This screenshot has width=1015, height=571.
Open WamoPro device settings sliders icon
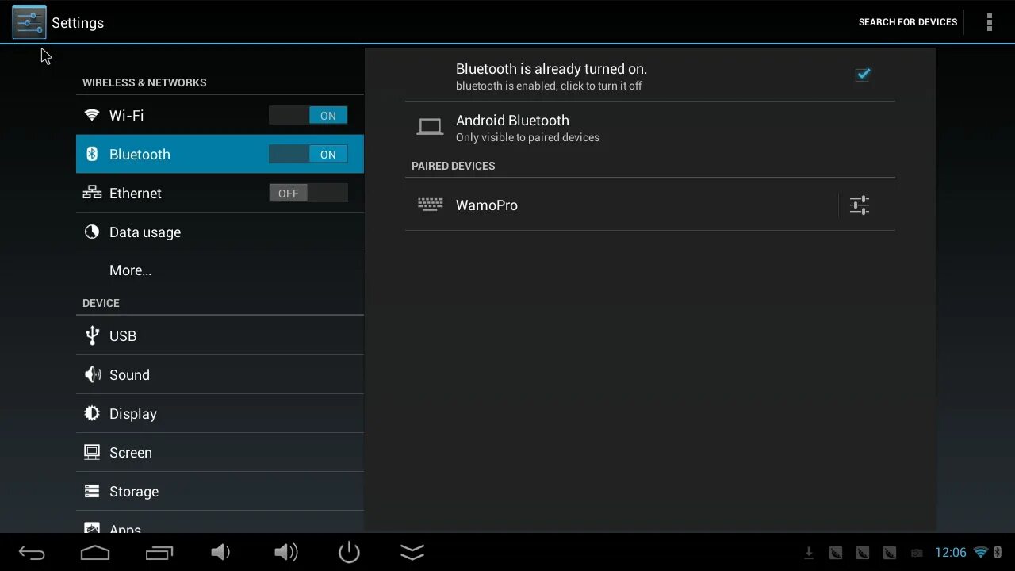tap(860, 205)
